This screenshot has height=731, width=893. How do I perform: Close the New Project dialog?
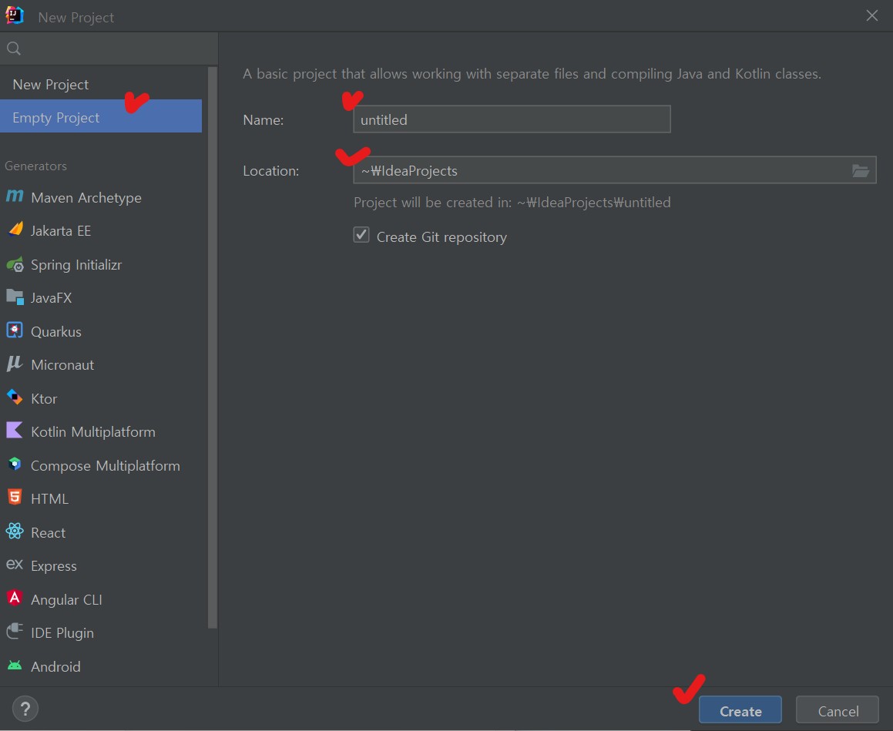point(872,16)
